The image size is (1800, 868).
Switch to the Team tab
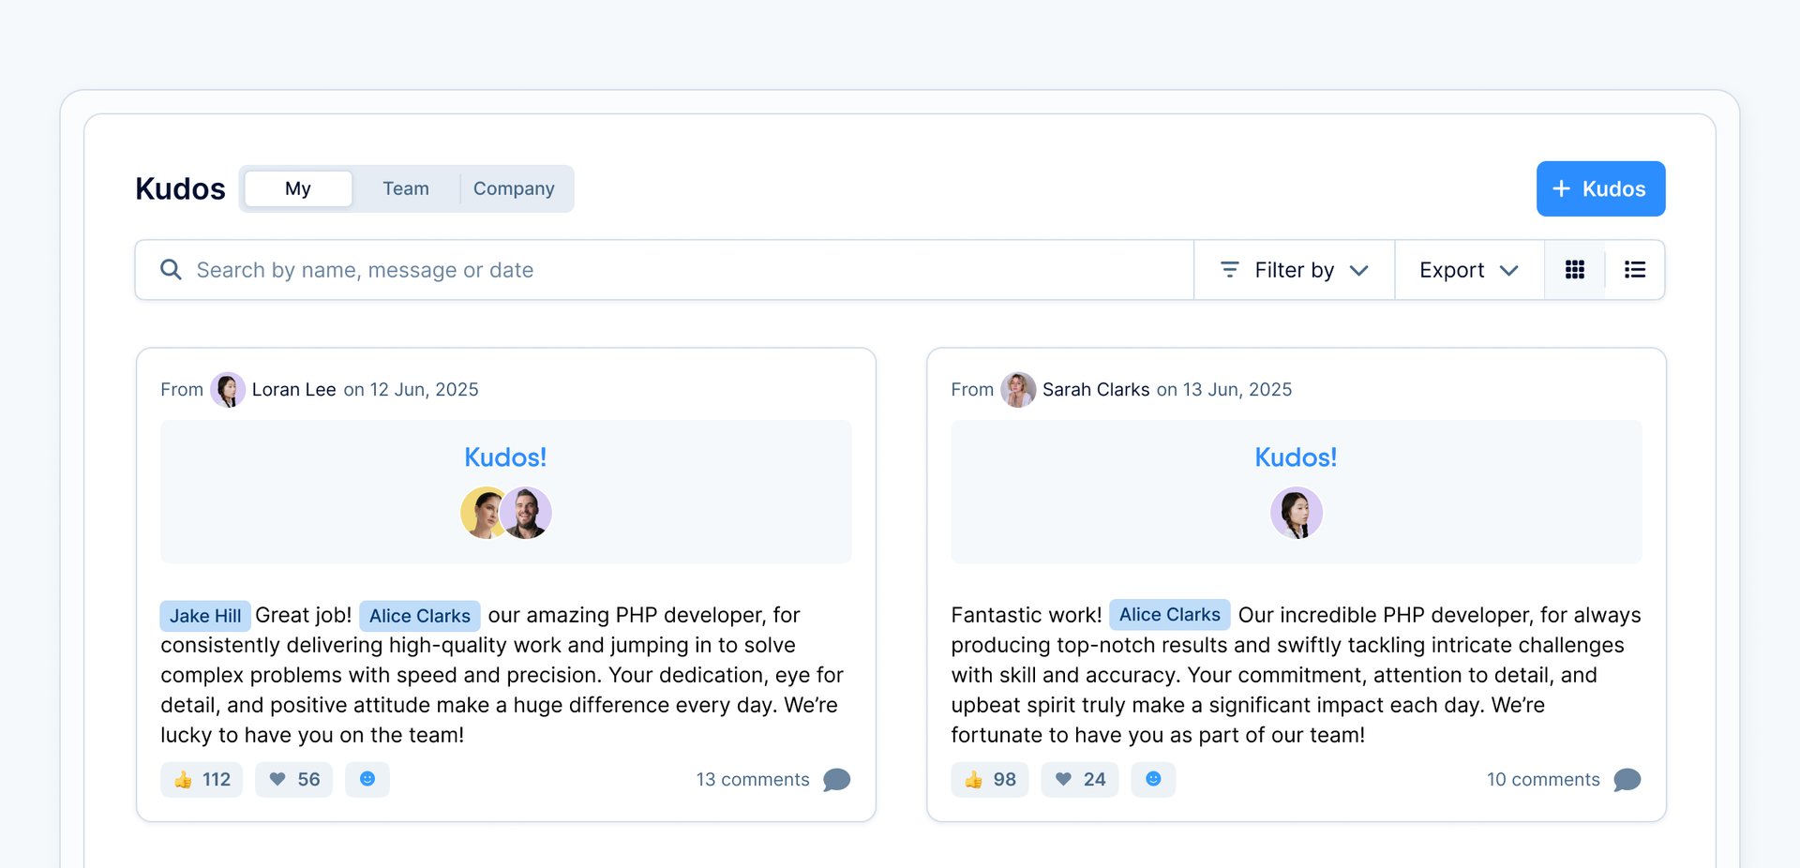click(406, 188)
